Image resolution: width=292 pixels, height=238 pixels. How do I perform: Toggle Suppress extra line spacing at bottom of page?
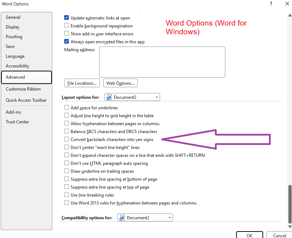coord(66,179)
